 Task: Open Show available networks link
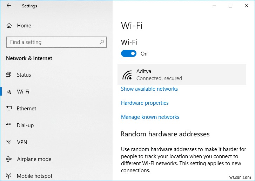(149, 89)
